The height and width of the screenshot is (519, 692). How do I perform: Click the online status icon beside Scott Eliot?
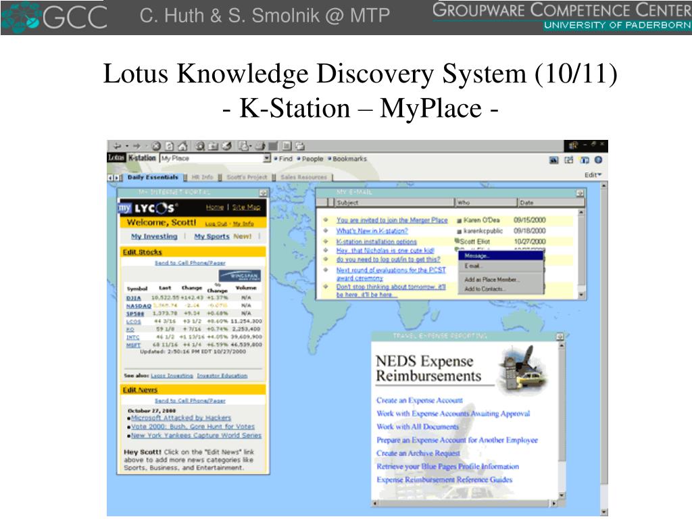tap(458, 241)
